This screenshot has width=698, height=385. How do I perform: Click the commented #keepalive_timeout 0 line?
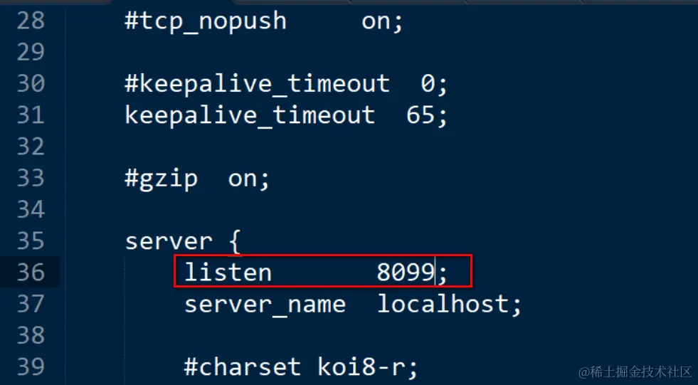coord(286,84)
